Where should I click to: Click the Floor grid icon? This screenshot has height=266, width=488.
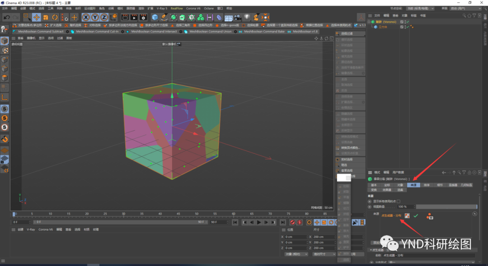[229, 18]
